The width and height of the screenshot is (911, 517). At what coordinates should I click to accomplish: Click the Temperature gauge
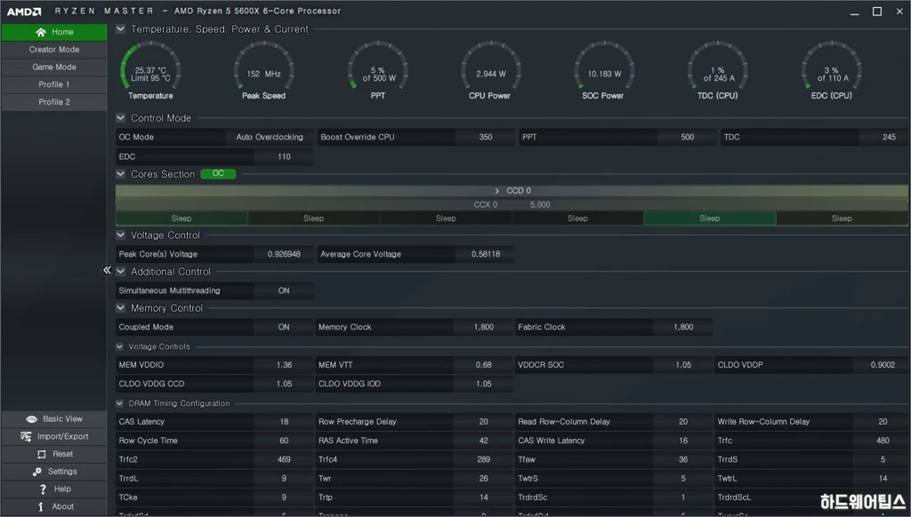pyautogui.click(x=150, y=71)
